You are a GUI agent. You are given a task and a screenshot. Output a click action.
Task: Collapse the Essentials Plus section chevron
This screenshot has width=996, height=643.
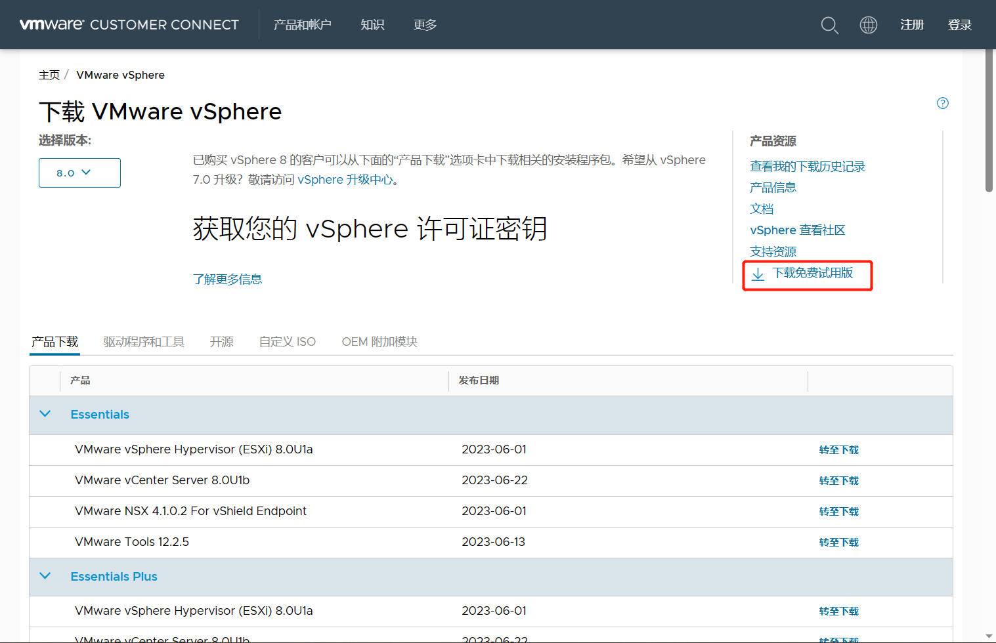click(x=45, y=576)
